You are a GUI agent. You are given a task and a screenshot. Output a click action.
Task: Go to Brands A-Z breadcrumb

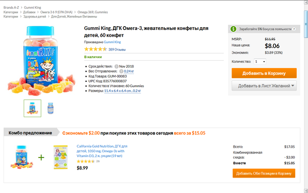coord(11,8)
